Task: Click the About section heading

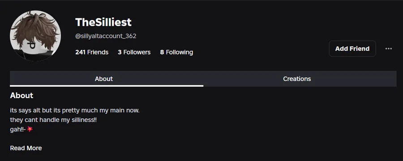Action: 21,95
